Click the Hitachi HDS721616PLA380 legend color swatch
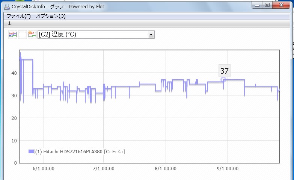 pos(31,151)
